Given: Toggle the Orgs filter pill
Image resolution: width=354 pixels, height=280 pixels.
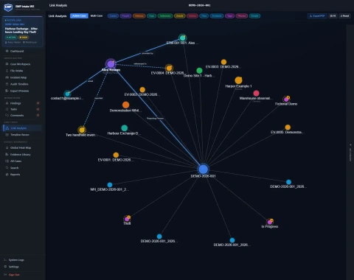Looking at the screenshot, I should coord(151,16).
